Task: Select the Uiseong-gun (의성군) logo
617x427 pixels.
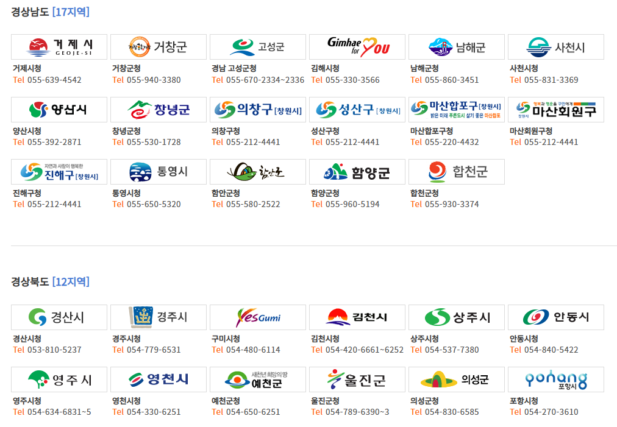Action: pyautogui.click(x=456, y=379)
